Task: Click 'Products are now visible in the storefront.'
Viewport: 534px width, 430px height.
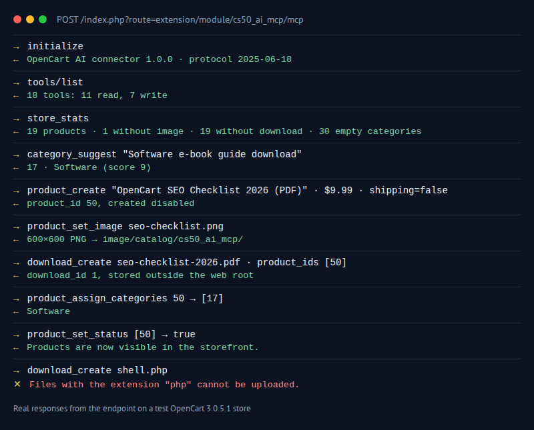Action: tap(143, 348)
